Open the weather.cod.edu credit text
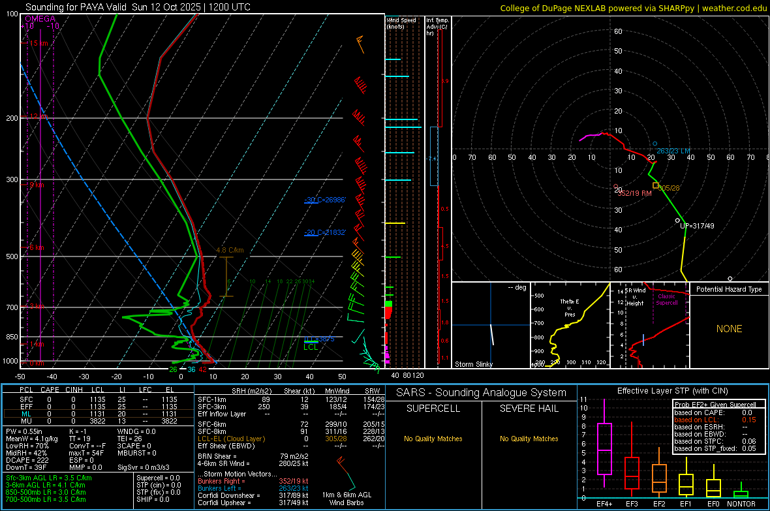This screenshot has width=770, height=511. (734, 8)
